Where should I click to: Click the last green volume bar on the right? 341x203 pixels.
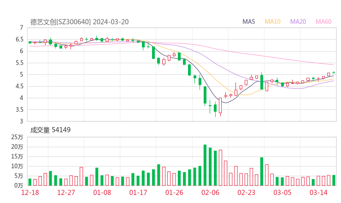[334, 180]
